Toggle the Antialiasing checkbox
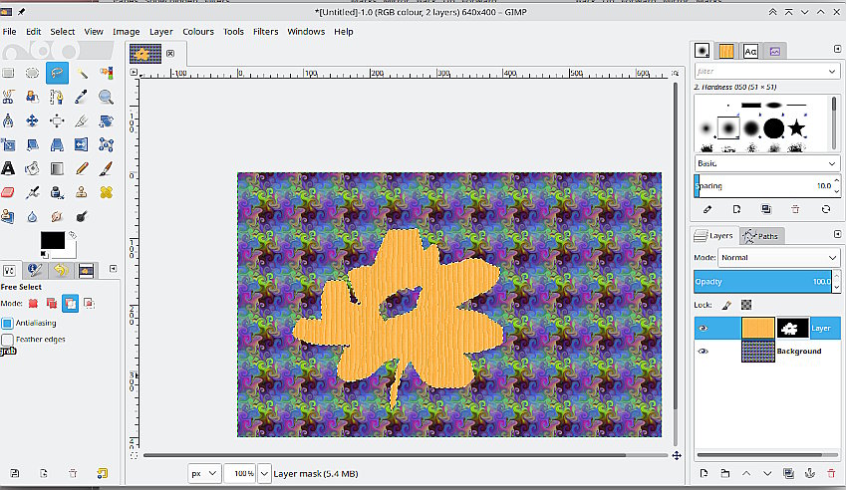846x490 pixels. point(8,323)
